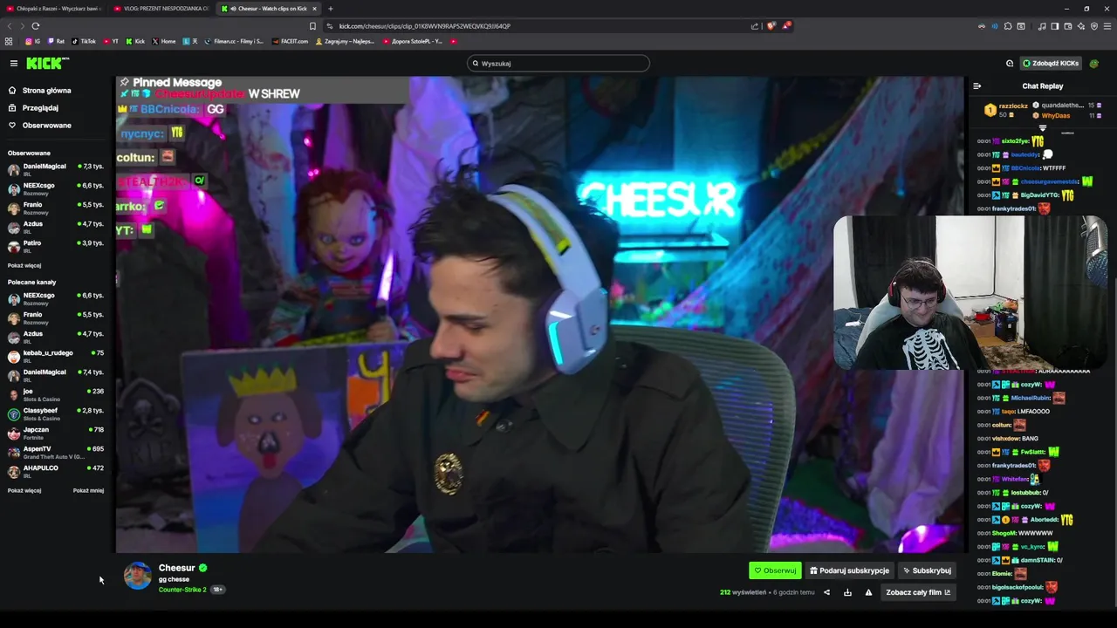Click username ShogoM in Chat Replay
This screenshot has height=628, width=1117.
[x=1004, y=533]
